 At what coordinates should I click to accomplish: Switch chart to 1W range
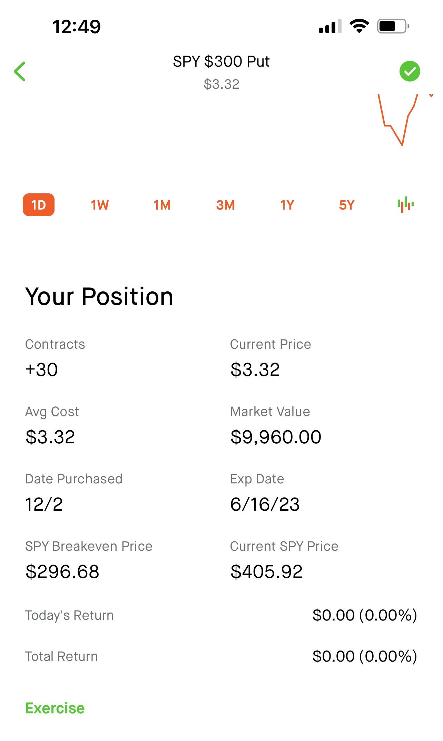point(100,205)
